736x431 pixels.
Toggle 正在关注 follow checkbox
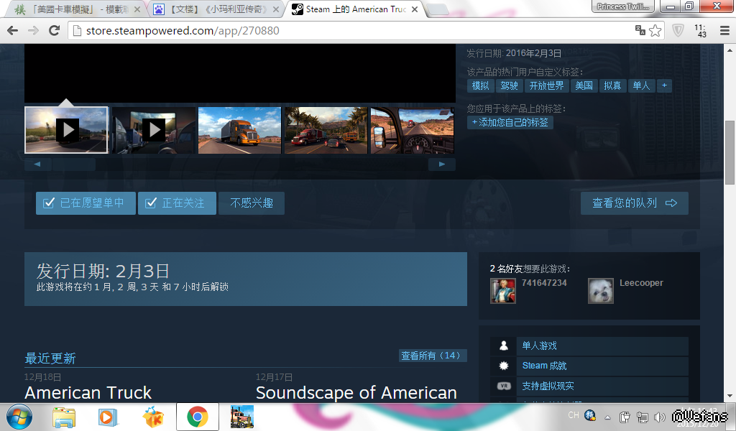pos(177,203)
